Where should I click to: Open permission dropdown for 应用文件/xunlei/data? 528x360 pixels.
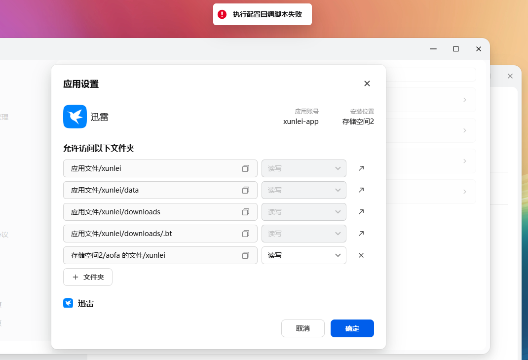coord(304,190)
